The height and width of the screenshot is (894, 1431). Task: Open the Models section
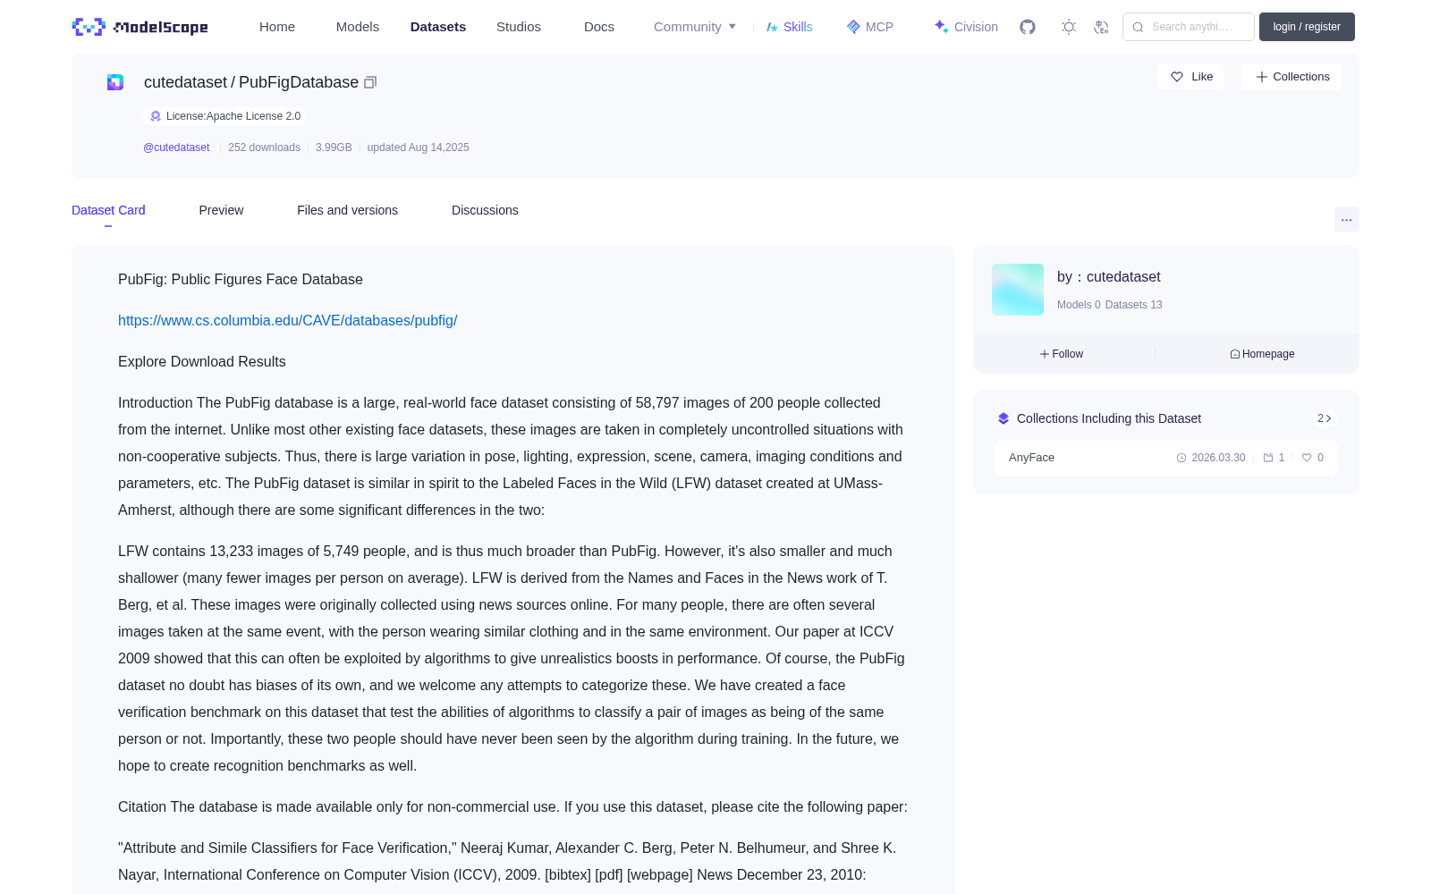pyautogui.click(x=358, y=27)
